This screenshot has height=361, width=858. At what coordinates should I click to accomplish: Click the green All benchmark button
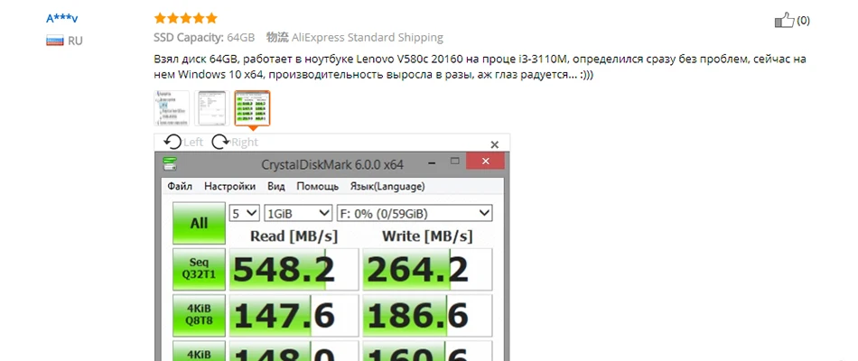pyautogui.click(x=200, y=223)
